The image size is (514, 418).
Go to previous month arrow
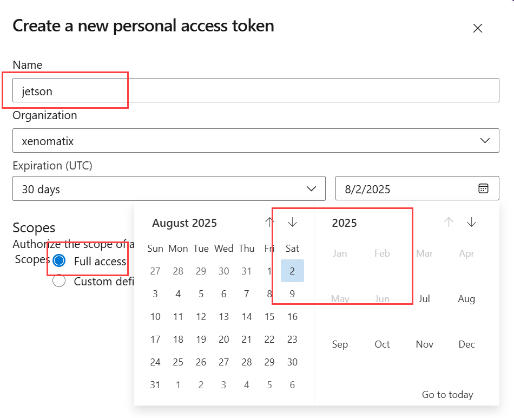click(269, 222)
